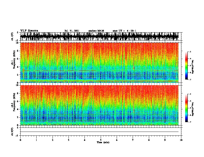
Task: Click the log(PSD) label of ch.2 colorbar
Action: [x=193, y=109]
